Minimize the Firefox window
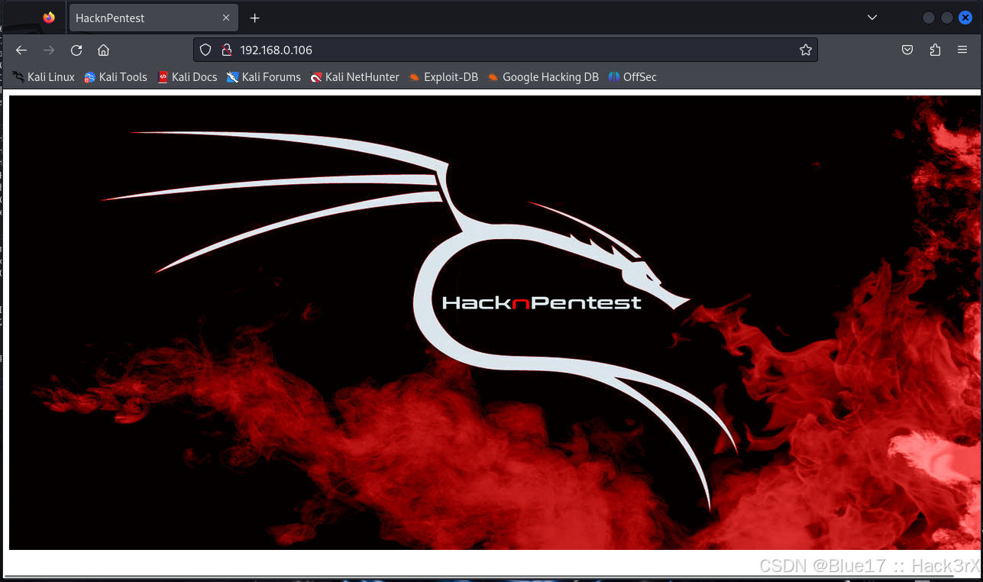983x582 pixels. (929, 18)
